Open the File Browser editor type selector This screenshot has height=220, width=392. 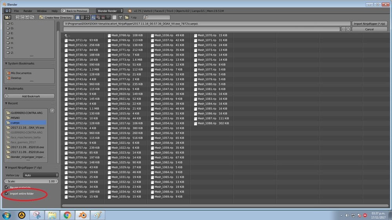pyautogui.click(x=7, y=18)
